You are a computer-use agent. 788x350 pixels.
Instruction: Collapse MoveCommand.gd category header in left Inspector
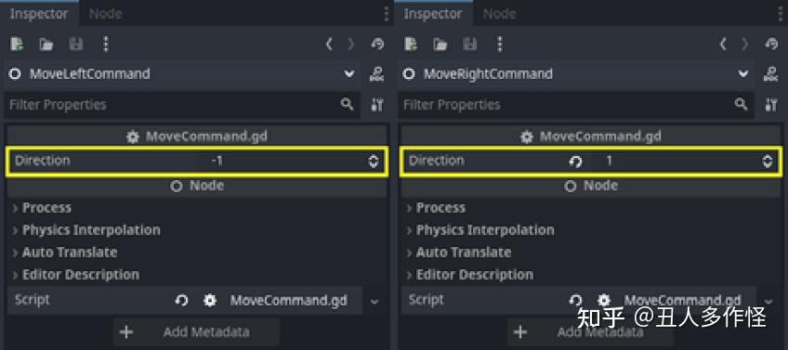[196, 136]
